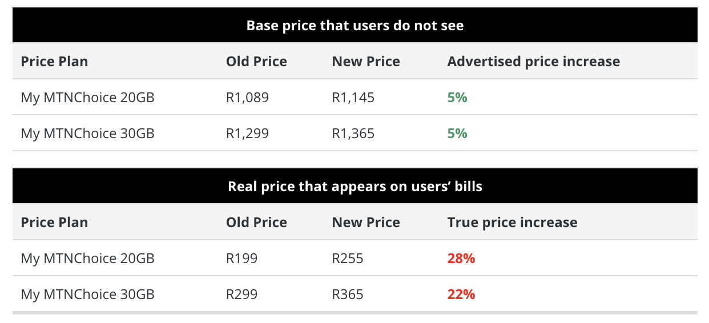This screenshot has width=709, height=323.
Task: Click "Price Plan" header in the real price table
Action: coord(54,223)
